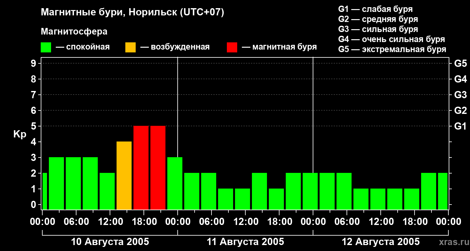Click the 'G3 — сильная буря' legend entry
The height and width of the screenshot is (251, 470).
pyautogui.click(x=378, y=29)
